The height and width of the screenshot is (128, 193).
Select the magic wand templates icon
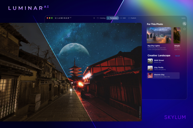coord(184,24)
